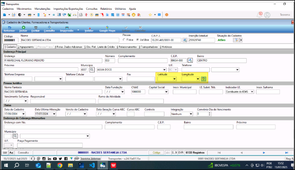Click into the Ramo de Atividade field

pos(131,101)
